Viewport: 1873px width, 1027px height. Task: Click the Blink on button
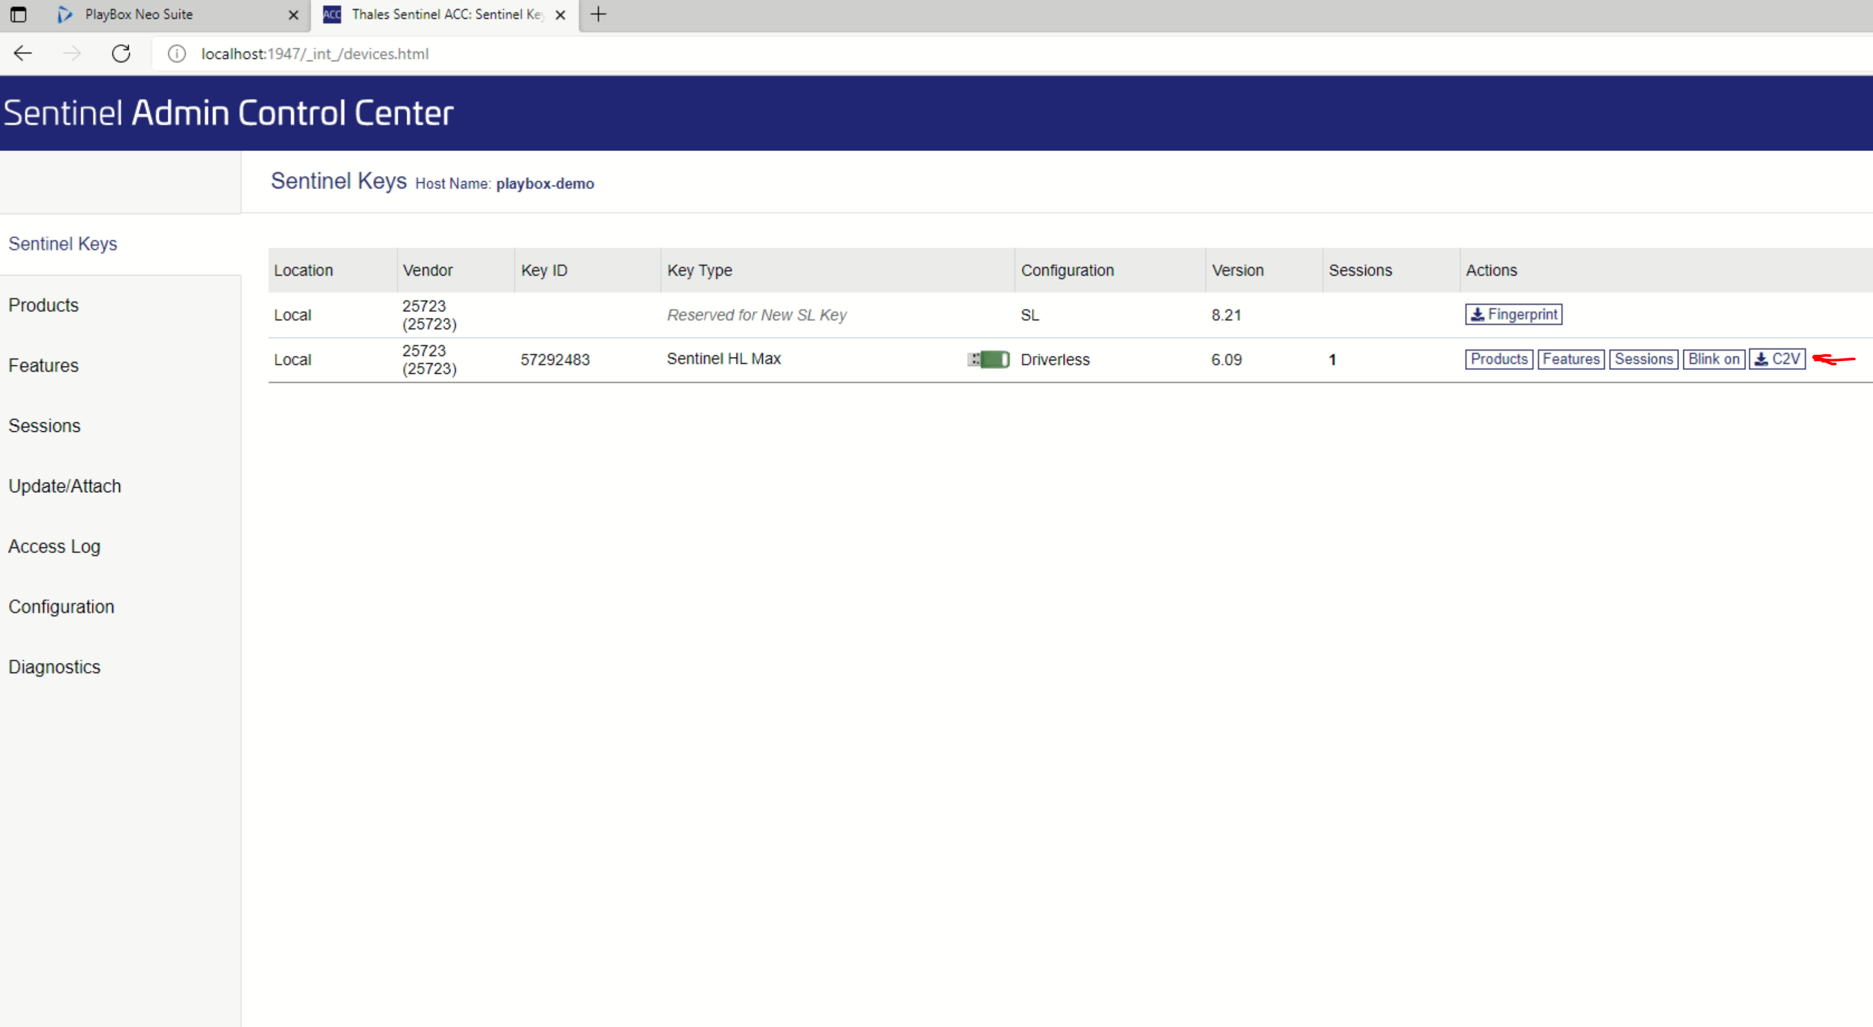pyautogui.click(x=1714, y=359)
